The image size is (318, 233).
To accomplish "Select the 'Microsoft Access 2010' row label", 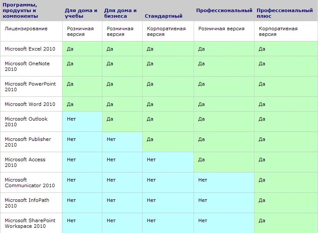I will point(25,162).
